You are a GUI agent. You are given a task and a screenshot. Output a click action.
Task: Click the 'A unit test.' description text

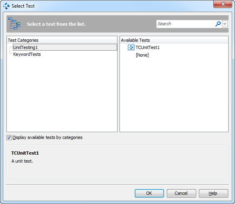[x=22, y=161]
